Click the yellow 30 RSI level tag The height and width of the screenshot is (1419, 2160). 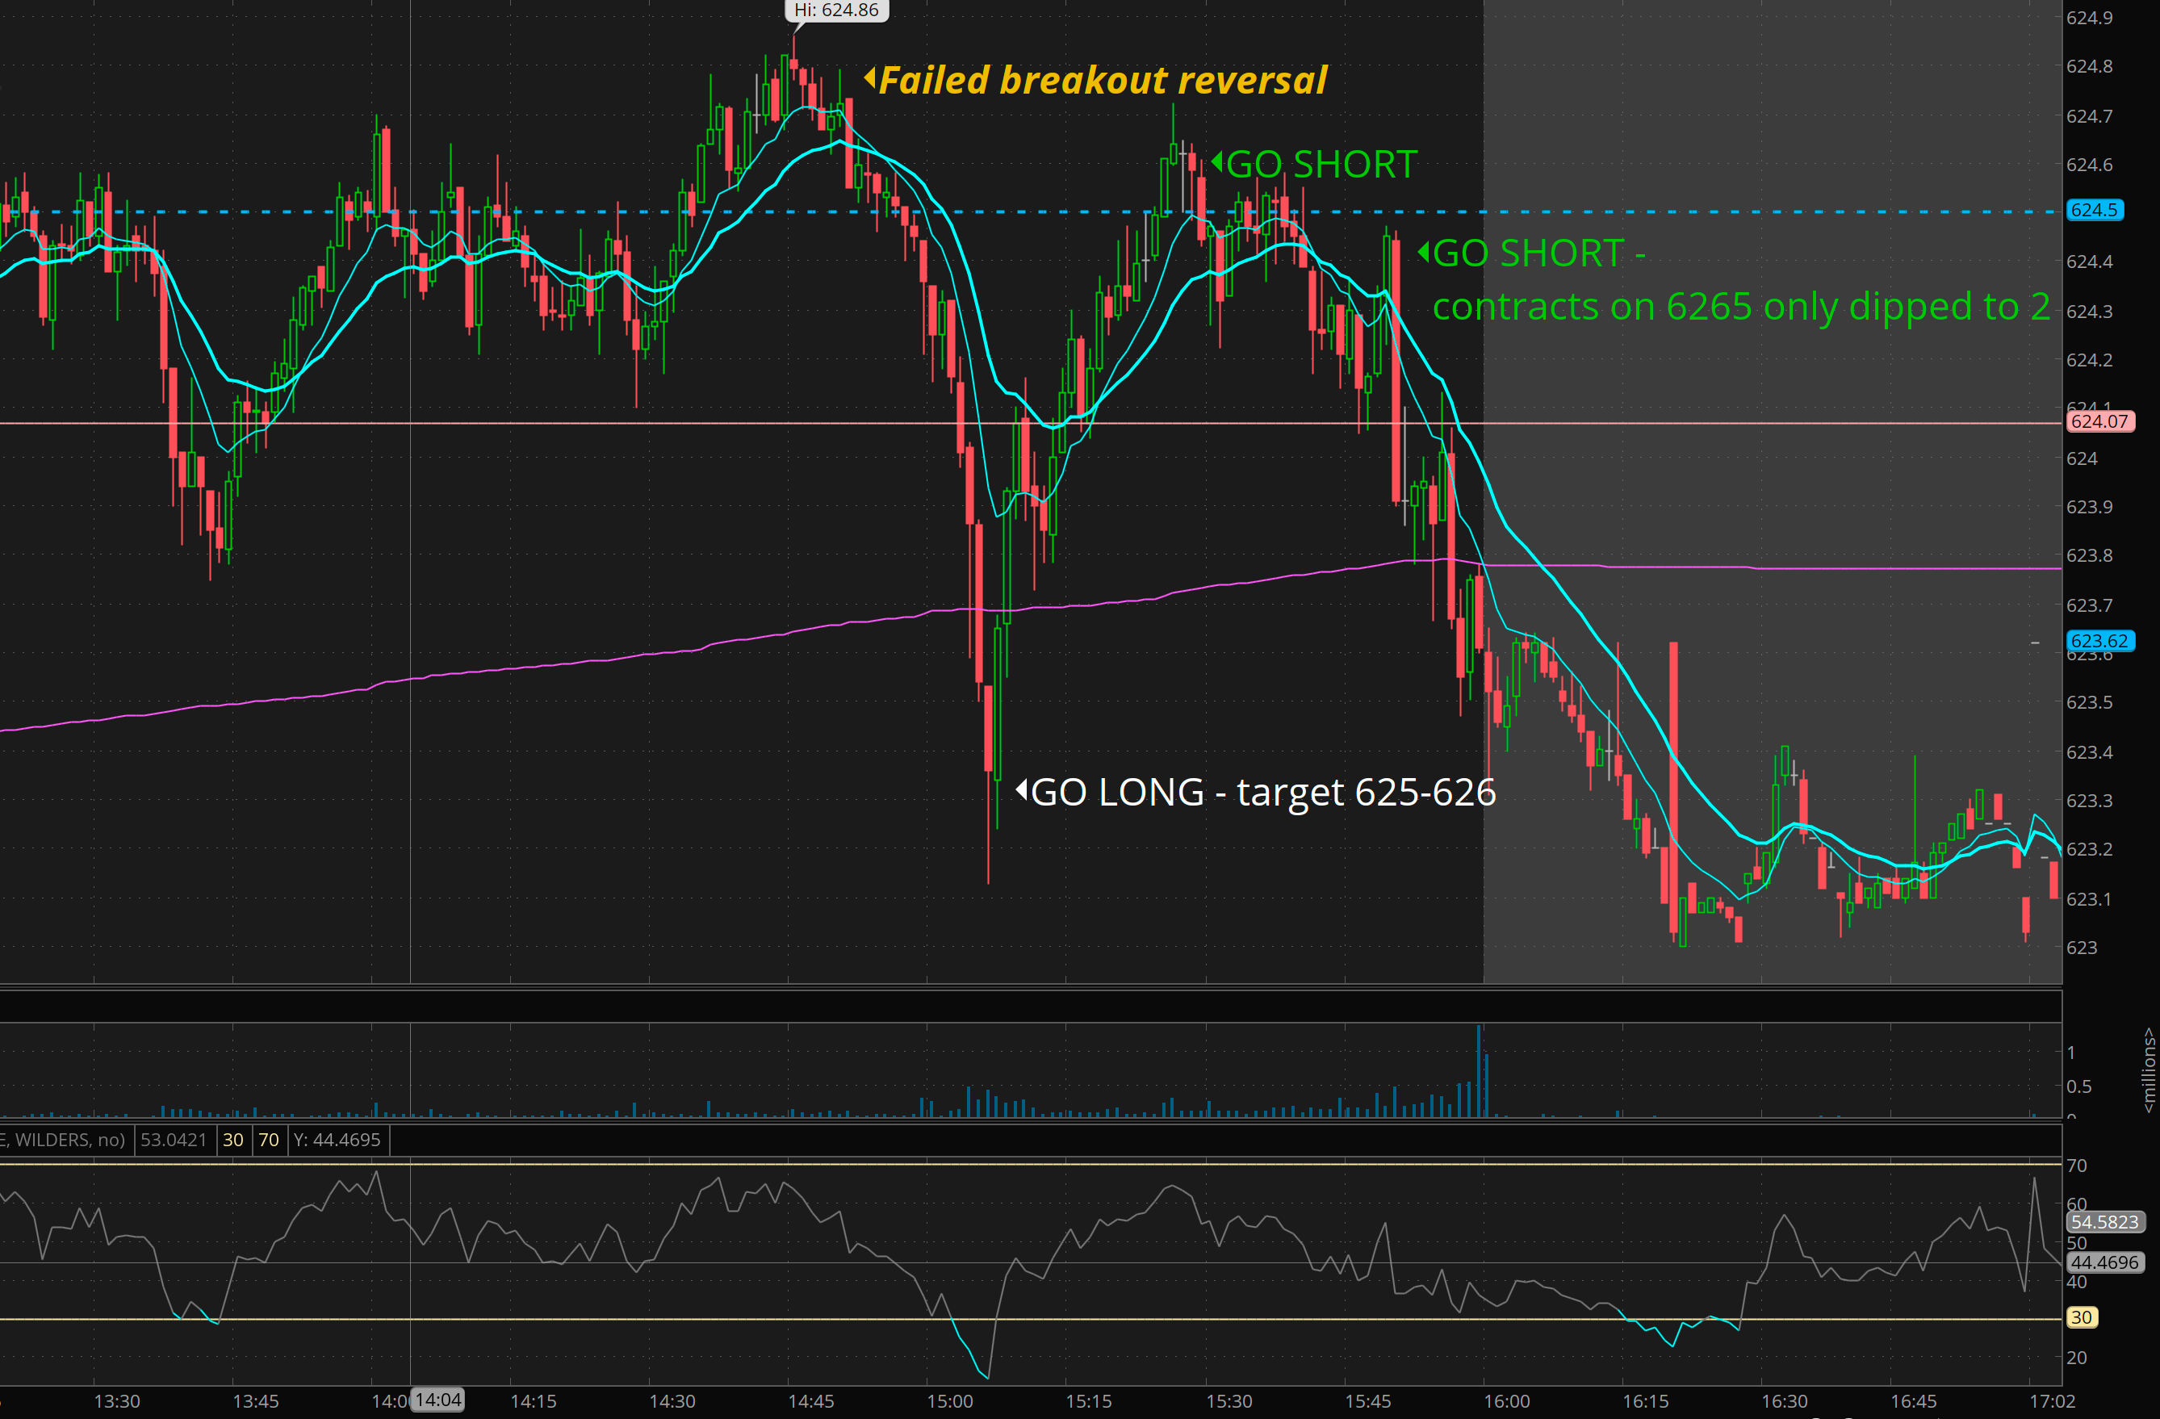pos(2081,1316)
